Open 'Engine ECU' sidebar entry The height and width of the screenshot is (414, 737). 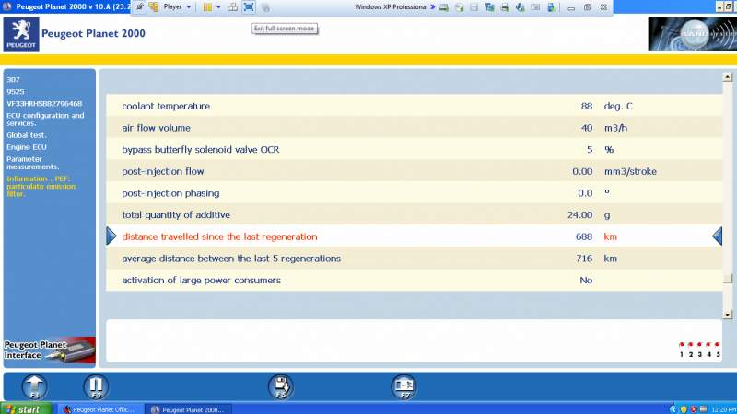click(x=27, y=147)
